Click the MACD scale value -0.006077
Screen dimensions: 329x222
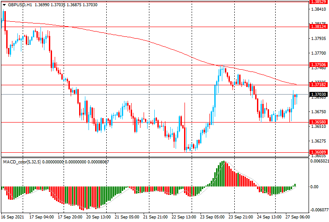319,210
